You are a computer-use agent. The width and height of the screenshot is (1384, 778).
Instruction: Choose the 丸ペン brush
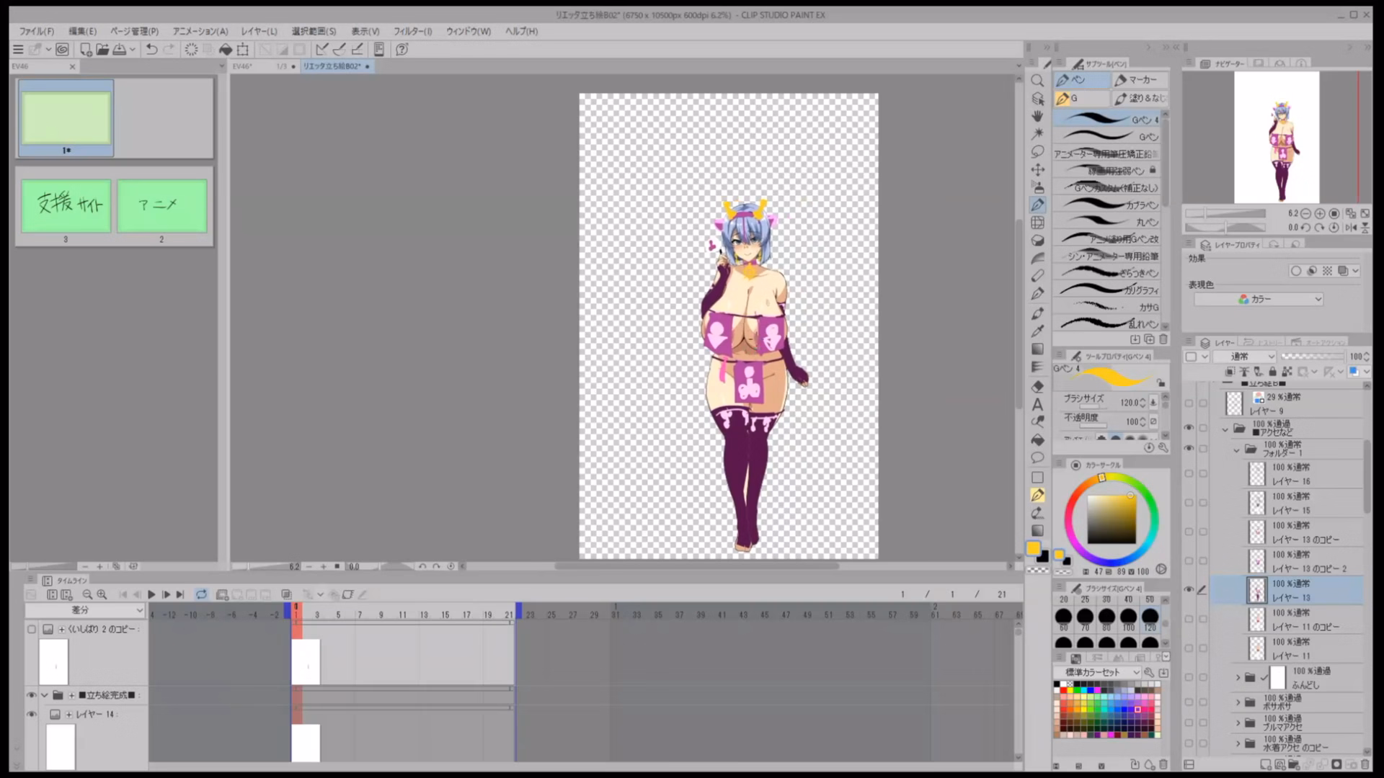(1106, 222)
